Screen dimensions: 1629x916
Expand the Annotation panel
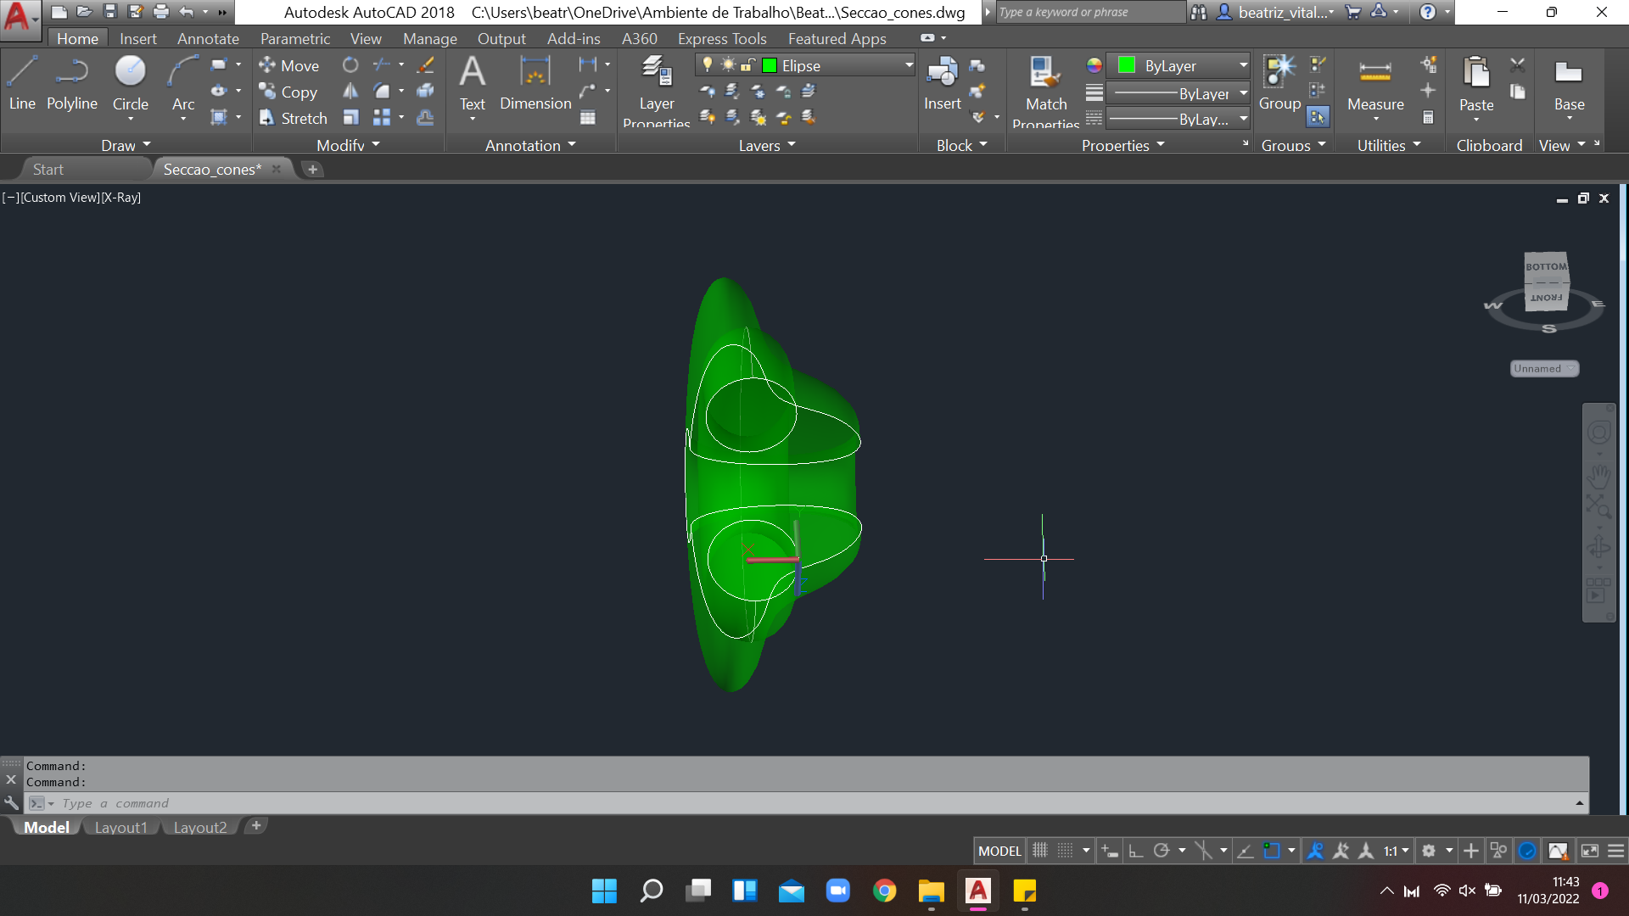coord(530,145)
